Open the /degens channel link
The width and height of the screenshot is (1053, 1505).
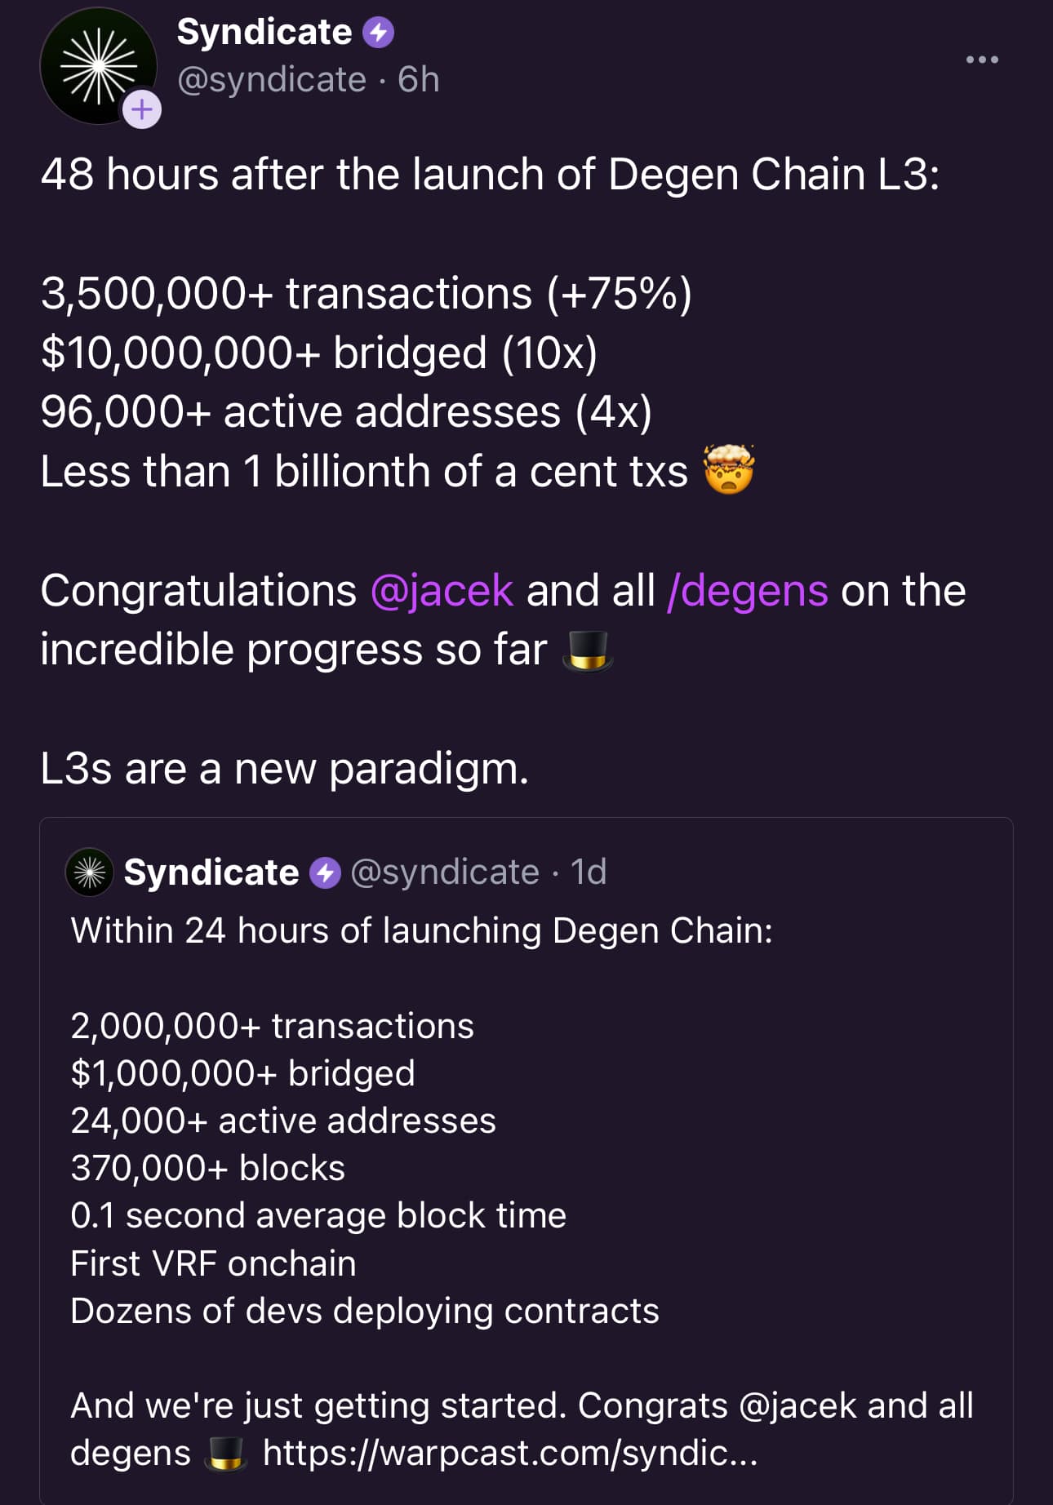(x=748, y=590)
